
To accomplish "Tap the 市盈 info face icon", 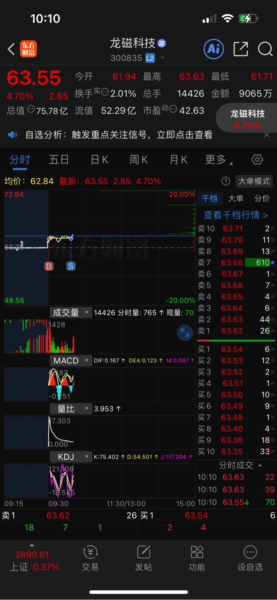I will (173, 109).
